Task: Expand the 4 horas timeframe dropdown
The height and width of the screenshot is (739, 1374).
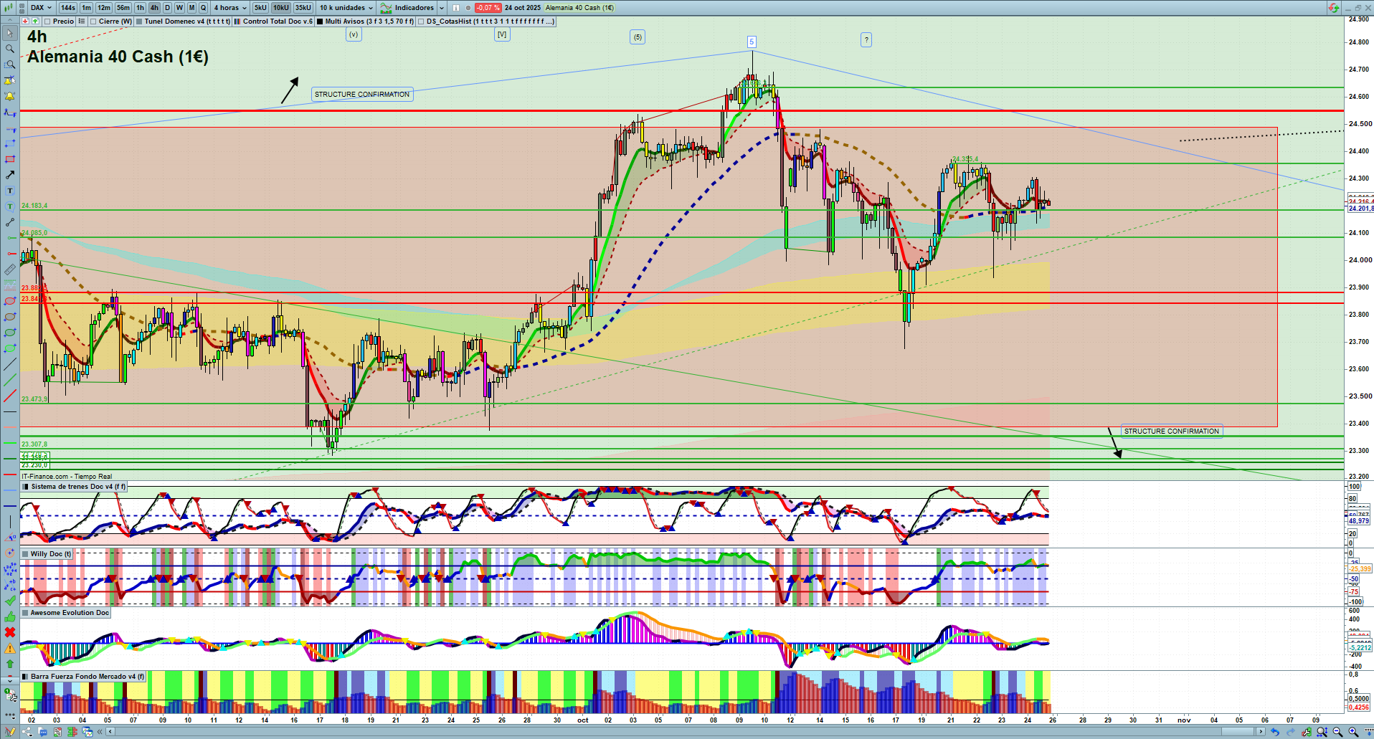Action: pyautogui.click(x=229, y=8)
